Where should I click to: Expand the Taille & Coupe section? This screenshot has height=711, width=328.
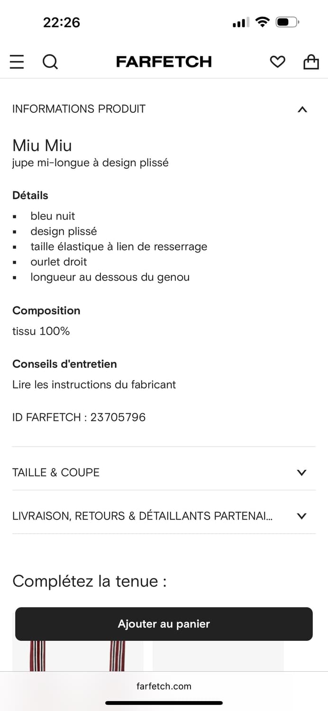pos(301,473)
